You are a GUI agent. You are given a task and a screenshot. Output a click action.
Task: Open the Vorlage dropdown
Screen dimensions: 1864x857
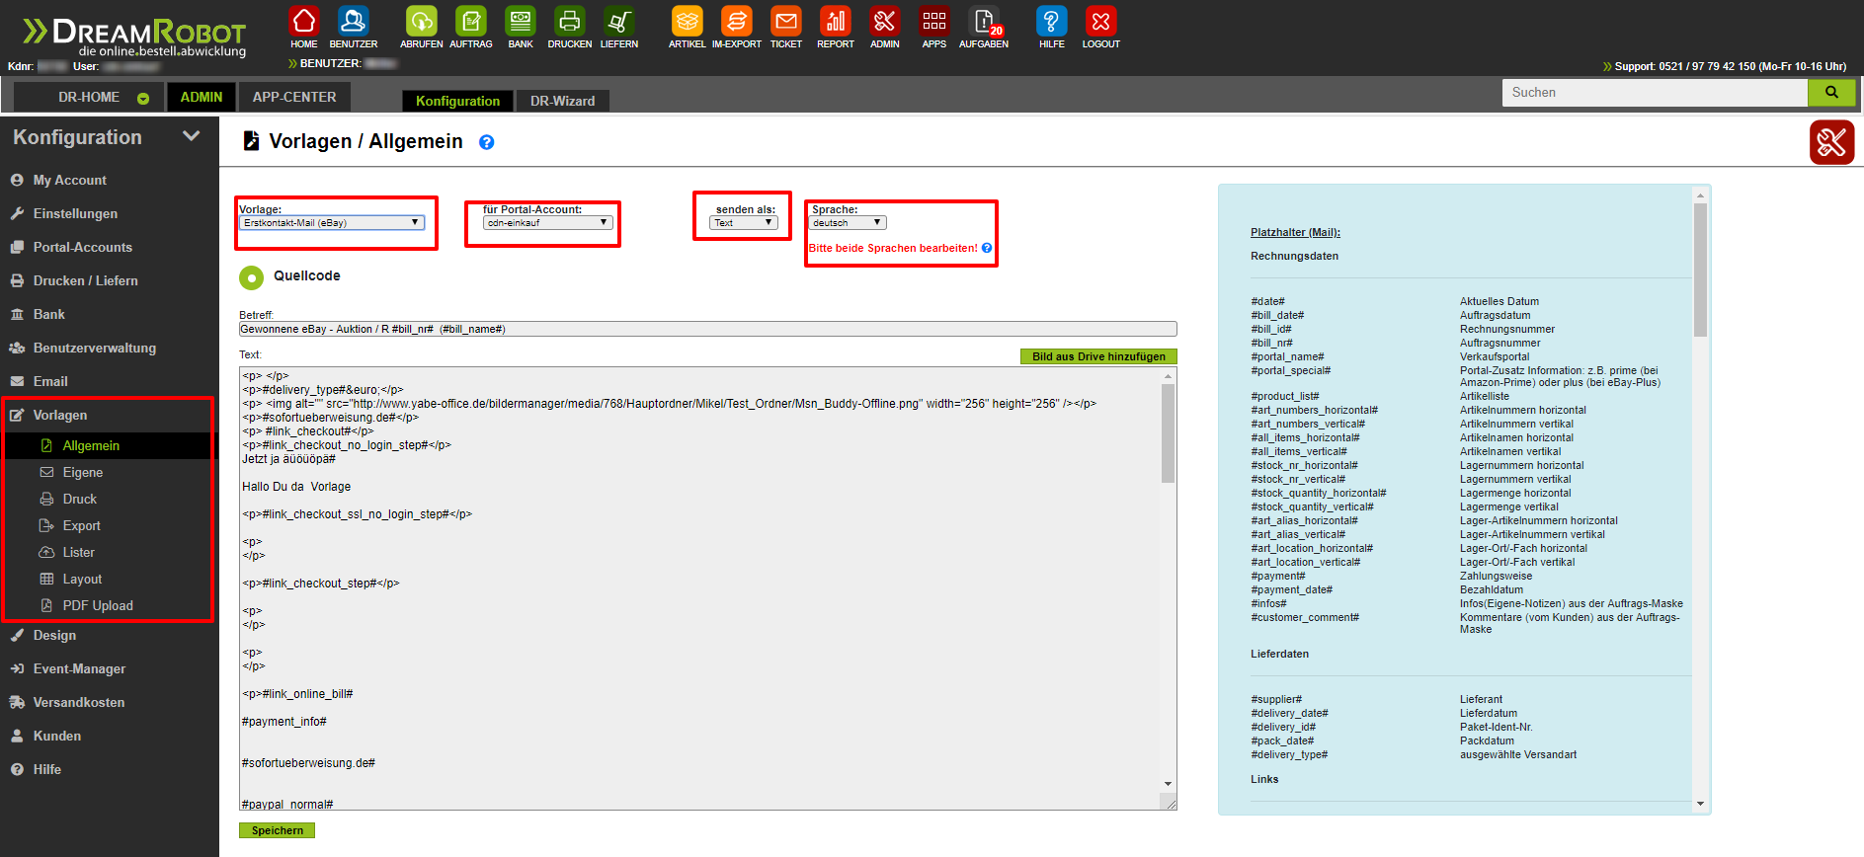[332, 223]
